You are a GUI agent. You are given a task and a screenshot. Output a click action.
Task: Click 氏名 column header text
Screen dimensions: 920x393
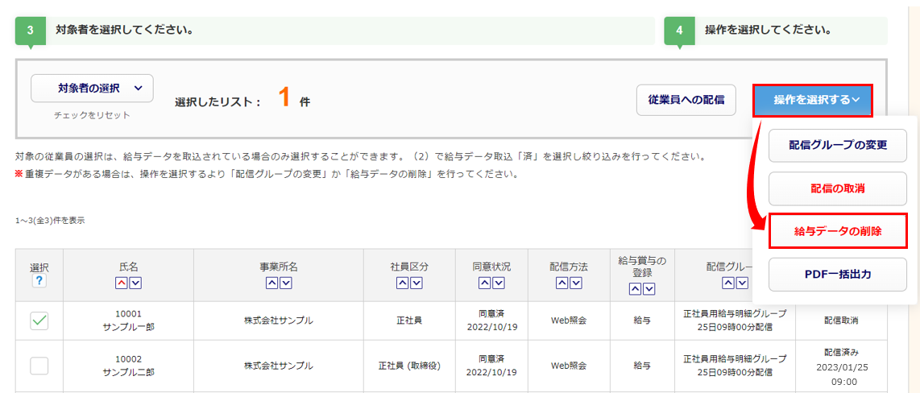(x=128, y=267)
